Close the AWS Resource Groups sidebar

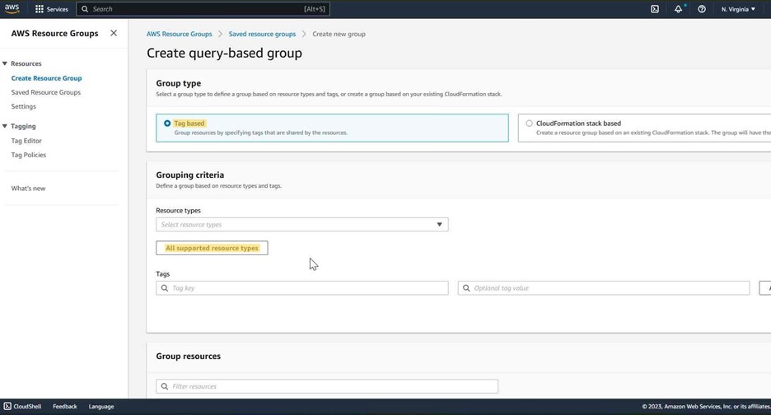pyautogui.click(x=114, y=33)
